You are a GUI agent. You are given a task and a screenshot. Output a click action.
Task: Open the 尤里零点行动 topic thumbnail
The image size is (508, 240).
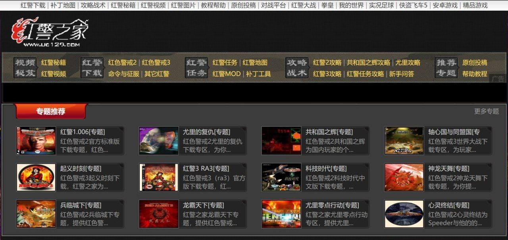click(281, 214)
